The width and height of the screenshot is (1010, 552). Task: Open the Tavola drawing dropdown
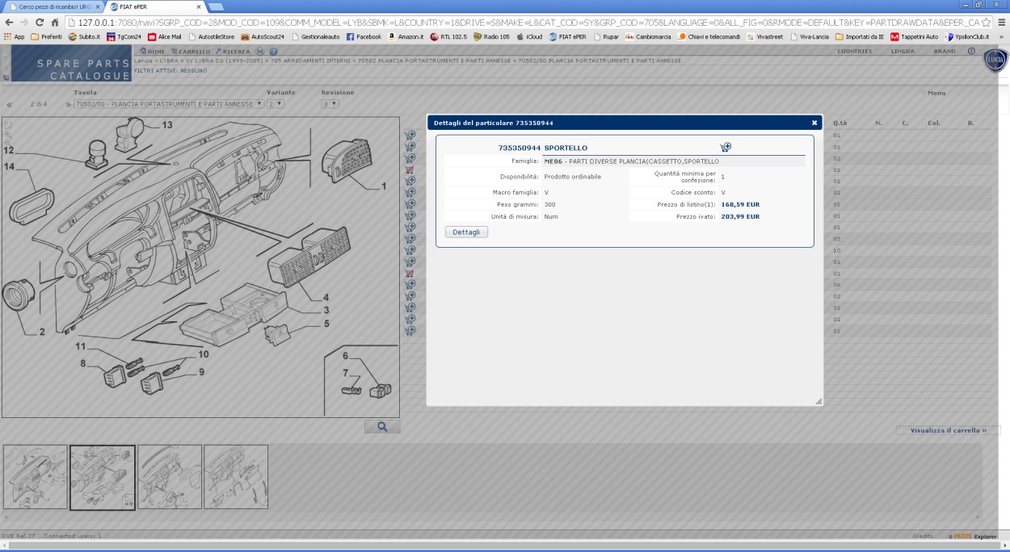[168, 103]
